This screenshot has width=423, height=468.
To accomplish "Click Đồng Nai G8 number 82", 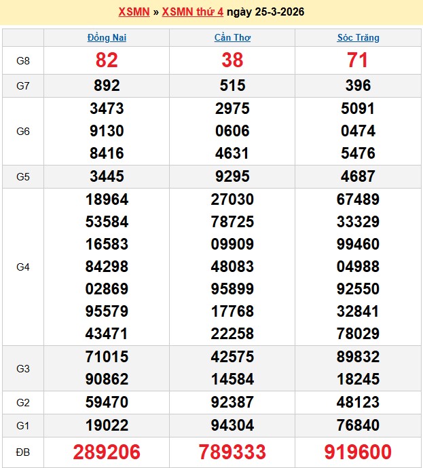I will 107,60.
